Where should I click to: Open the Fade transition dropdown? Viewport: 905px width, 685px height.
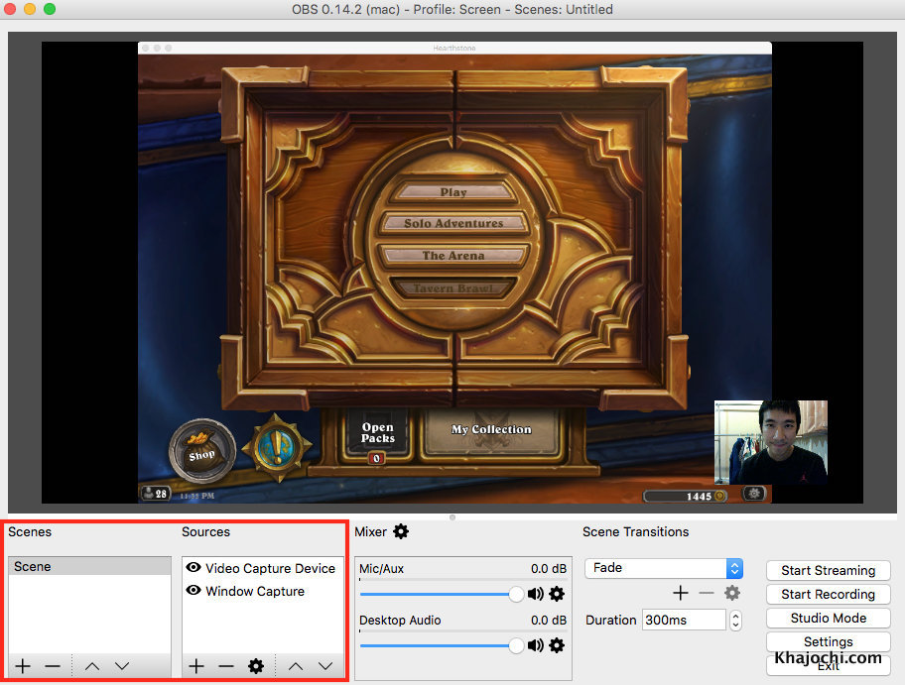pyautogui.click(x=664, y=568)
